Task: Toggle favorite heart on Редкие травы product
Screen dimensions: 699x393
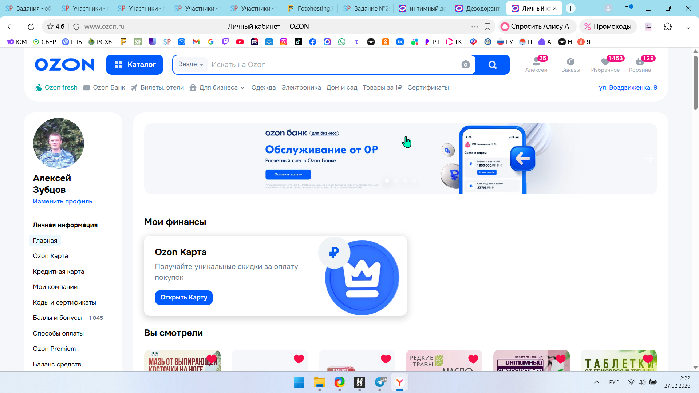Action: pos(473,359)
